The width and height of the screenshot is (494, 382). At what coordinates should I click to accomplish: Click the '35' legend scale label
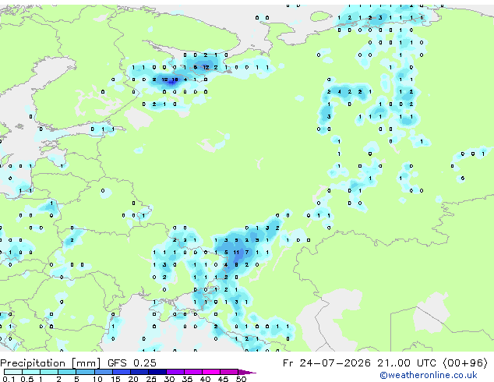187,379
